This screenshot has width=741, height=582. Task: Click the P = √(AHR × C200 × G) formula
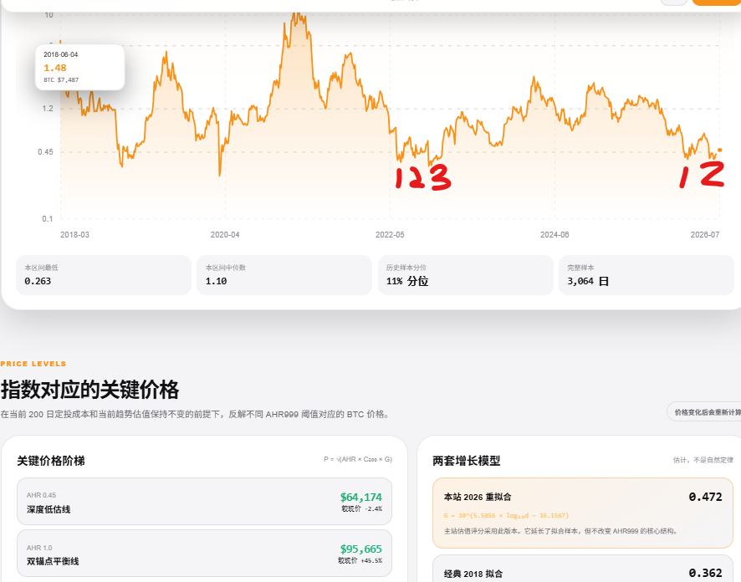coord(358,459)
